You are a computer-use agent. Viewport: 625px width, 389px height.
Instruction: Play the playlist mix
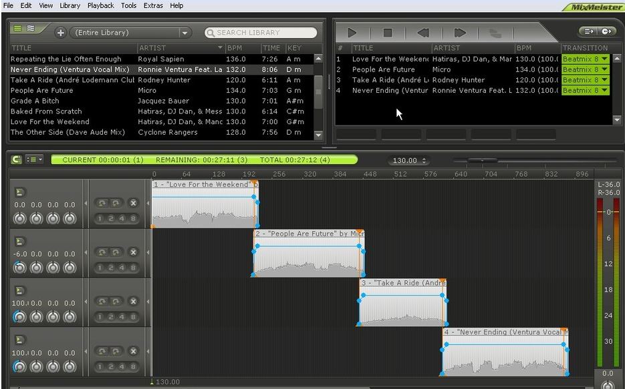point(352,33)
